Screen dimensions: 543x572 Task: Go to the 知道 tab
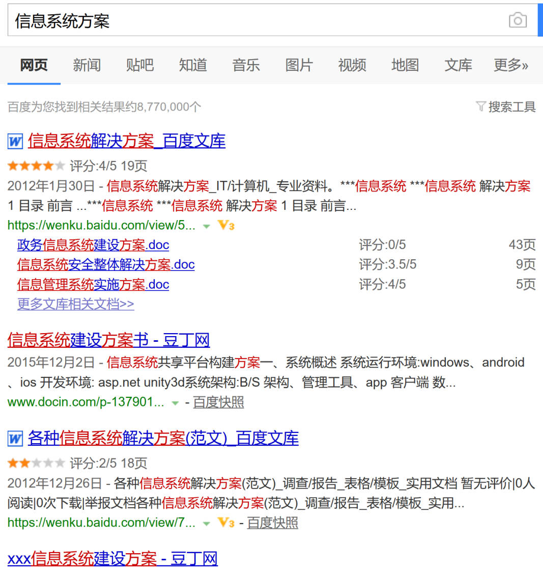coord(193,65)
